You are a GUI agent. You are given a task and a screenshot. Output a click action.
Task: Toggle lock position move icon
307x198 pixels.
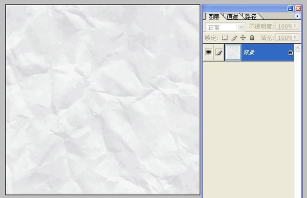(x=243, y=37)
